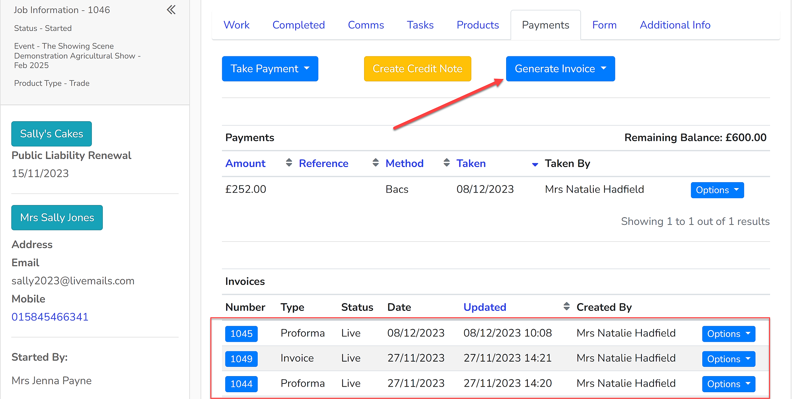Open the Generate Invoice dropdown
The width and height of the screenshot is (792, 399).
pyautogui.click(x=560, y=69)
